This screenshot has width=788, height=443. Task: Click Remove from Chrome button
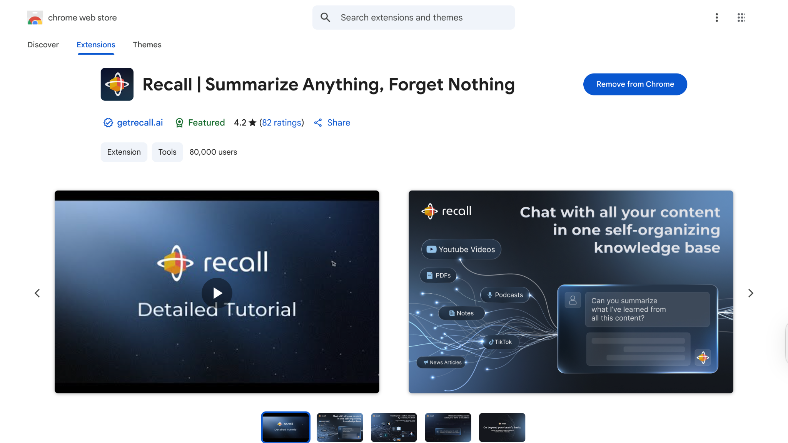click(x=635, y=84)
